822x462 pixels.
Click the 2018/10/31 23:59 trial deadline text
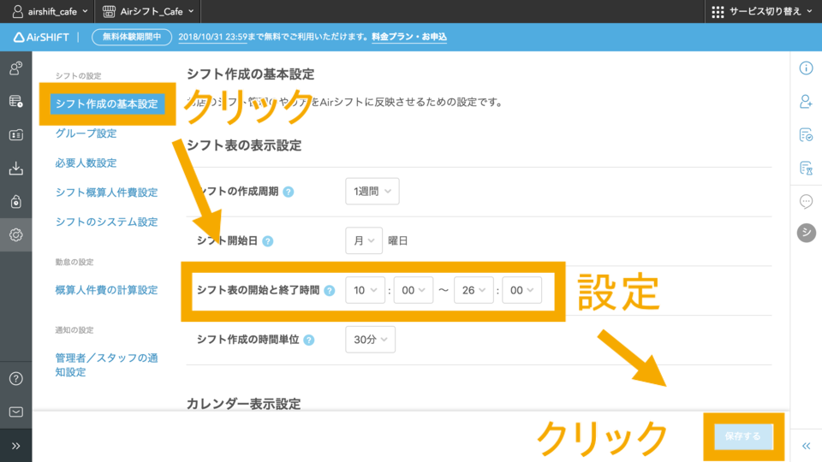212,37
